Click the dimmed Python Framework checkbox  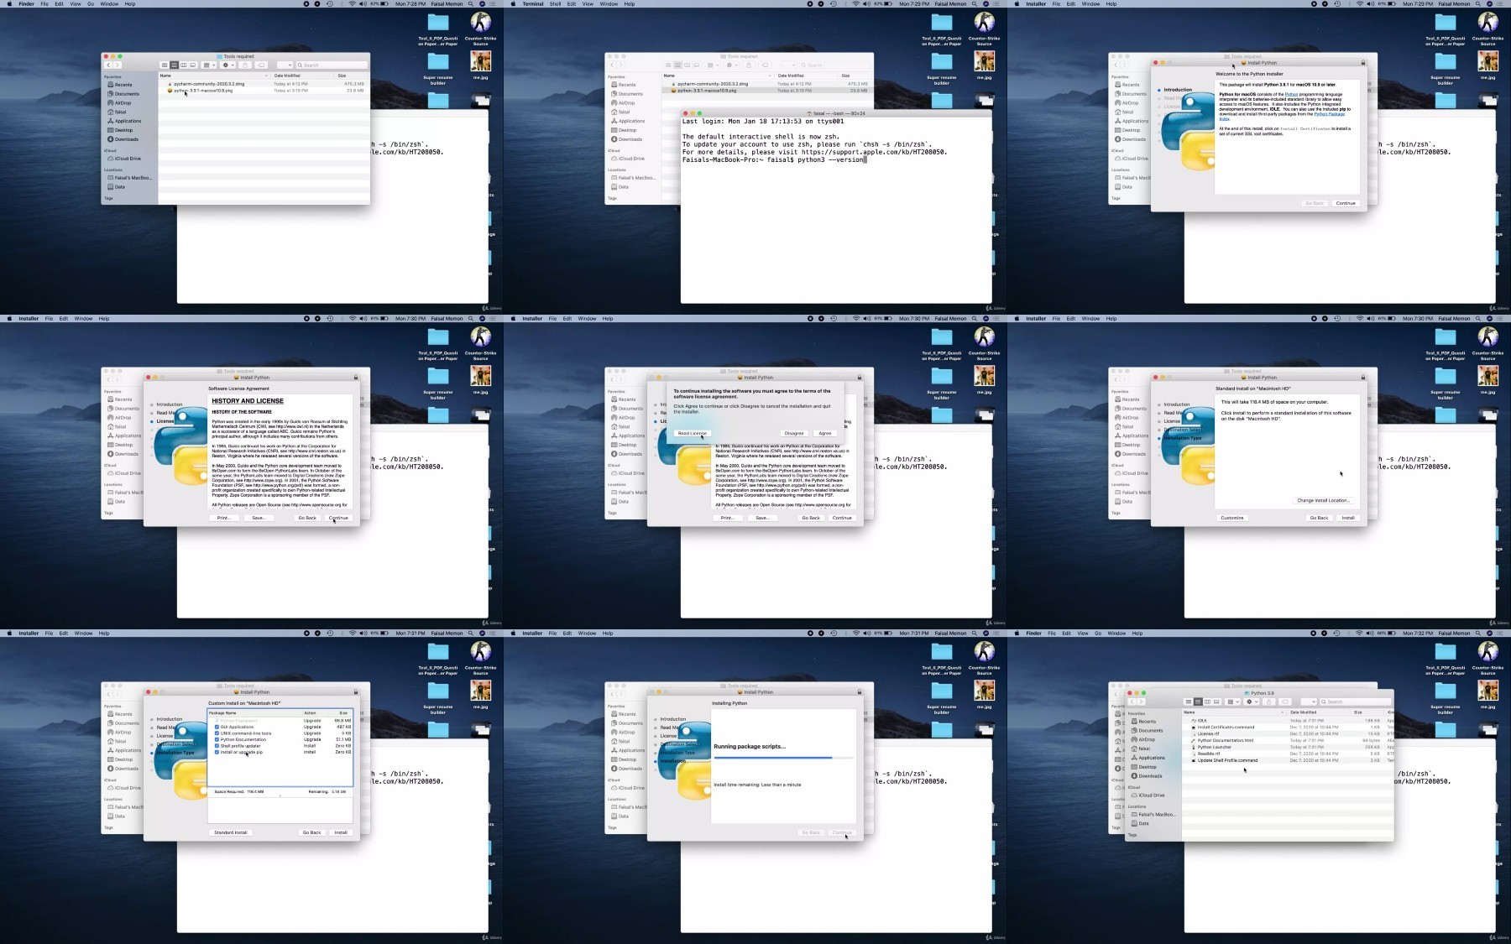click(217, 721)
